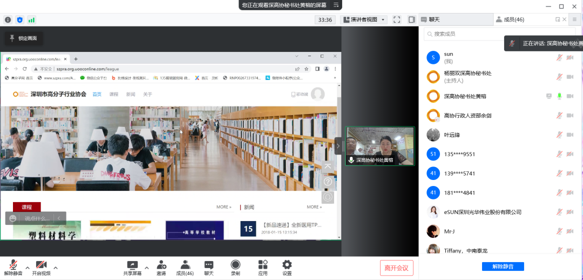Open news 【新品速递】全新医用TP...
The height and width of the screenshot is (280, 583).
[x=291, y=225]
